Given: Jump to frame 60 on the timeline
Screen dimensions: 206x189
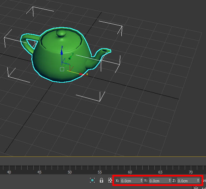Looking at the screenshot, I should point(130,172).
